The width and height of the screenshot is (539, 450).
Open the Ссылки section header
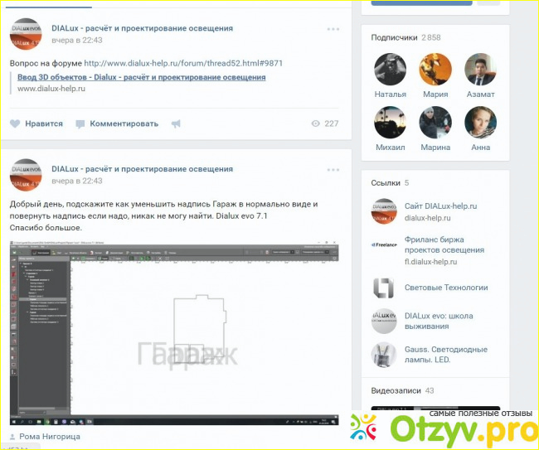(386, 182)
